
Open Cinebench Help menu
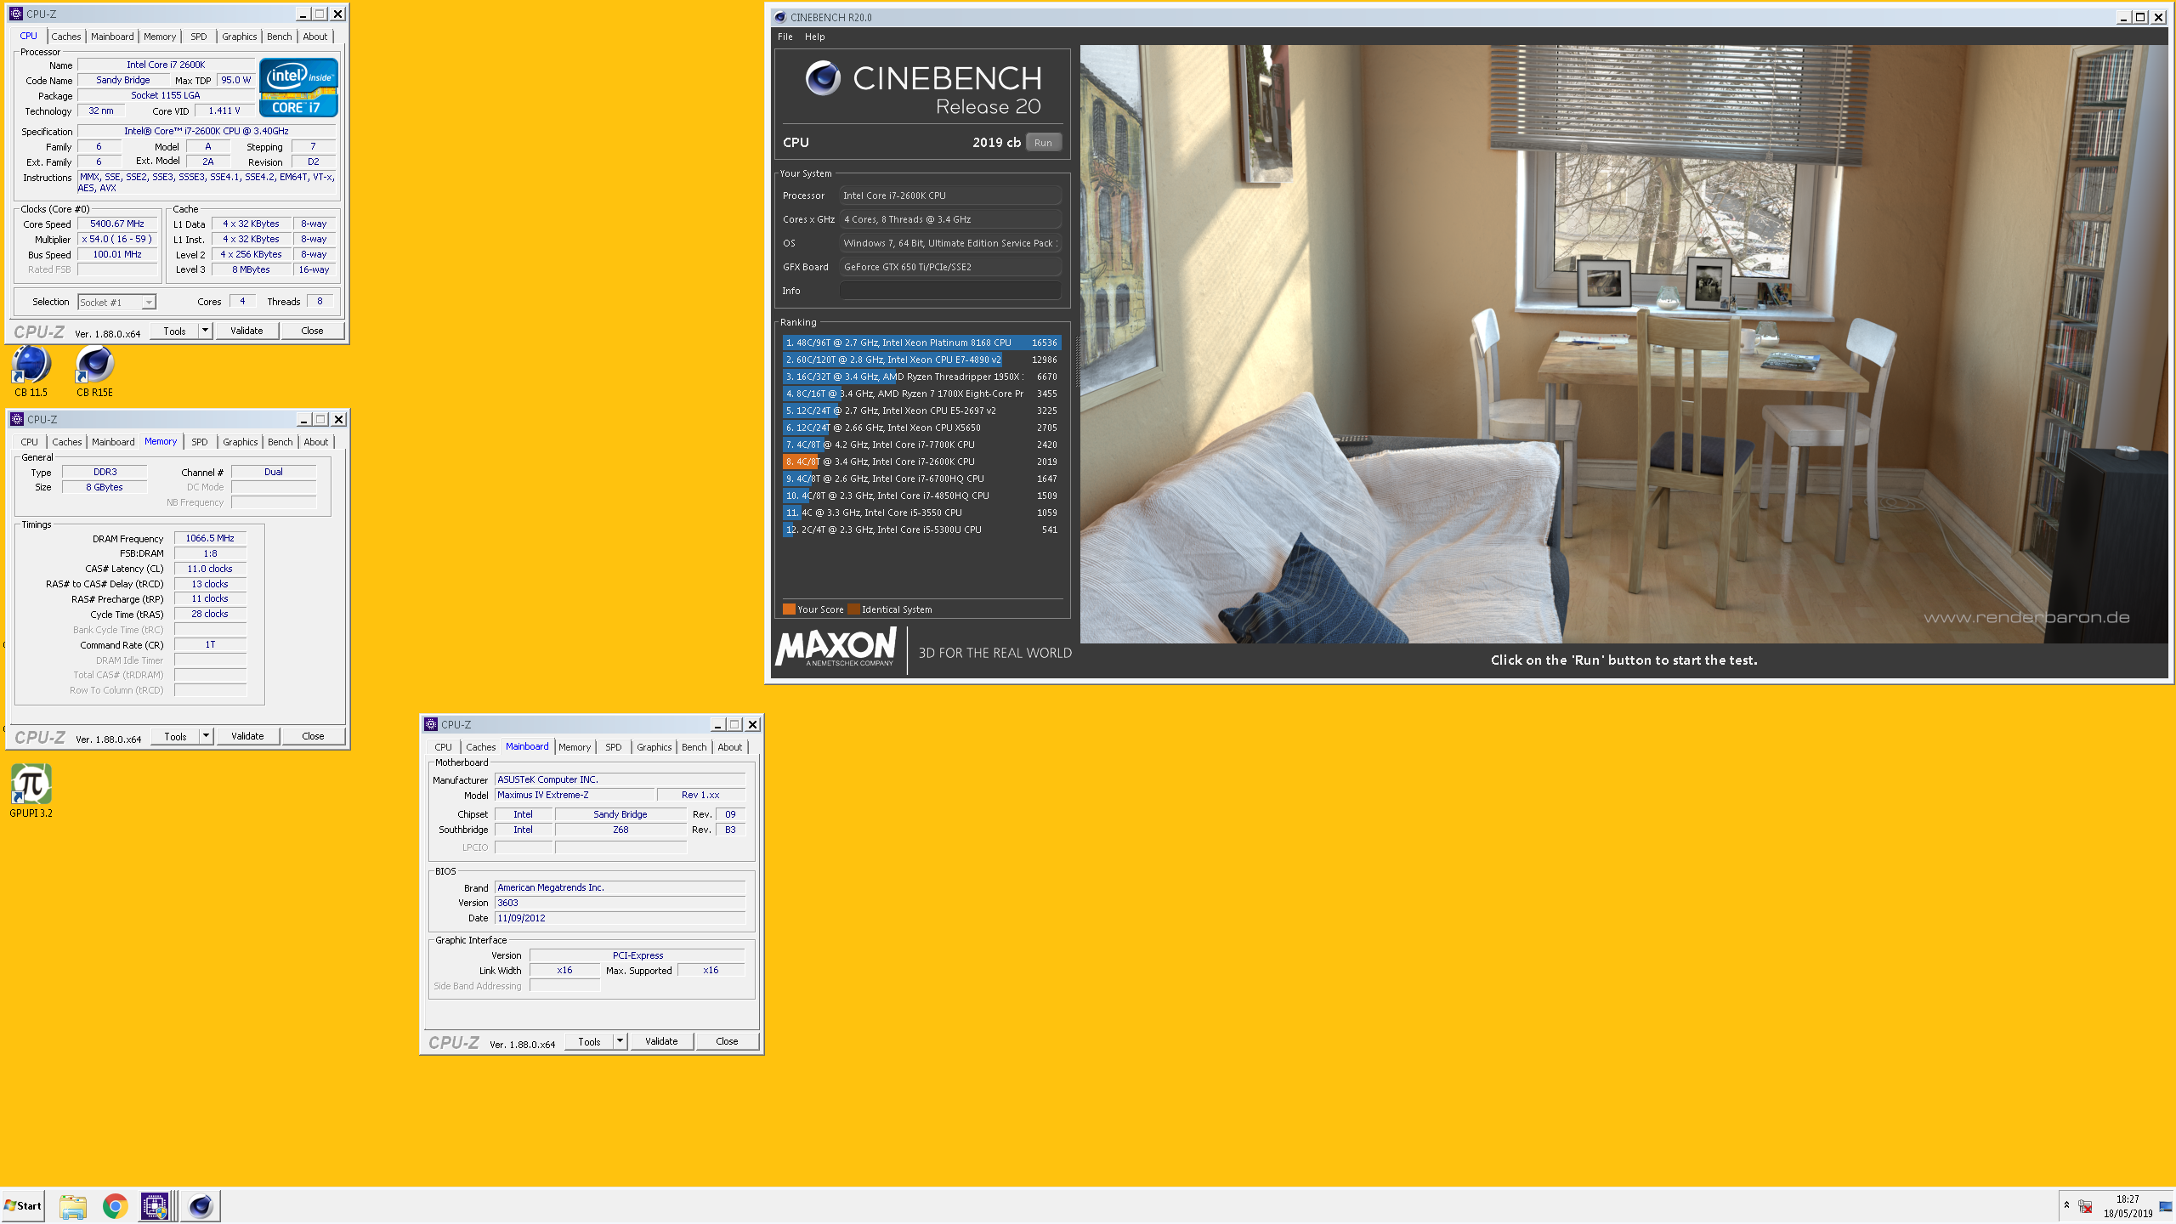coord(814,37)
